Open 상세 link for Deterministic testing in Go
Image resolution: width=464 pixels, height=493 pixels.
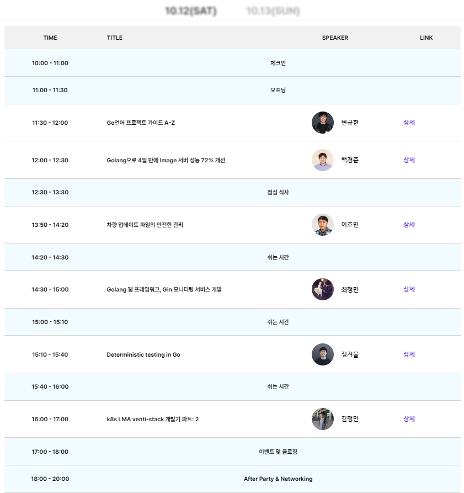(x=409, y=354)
